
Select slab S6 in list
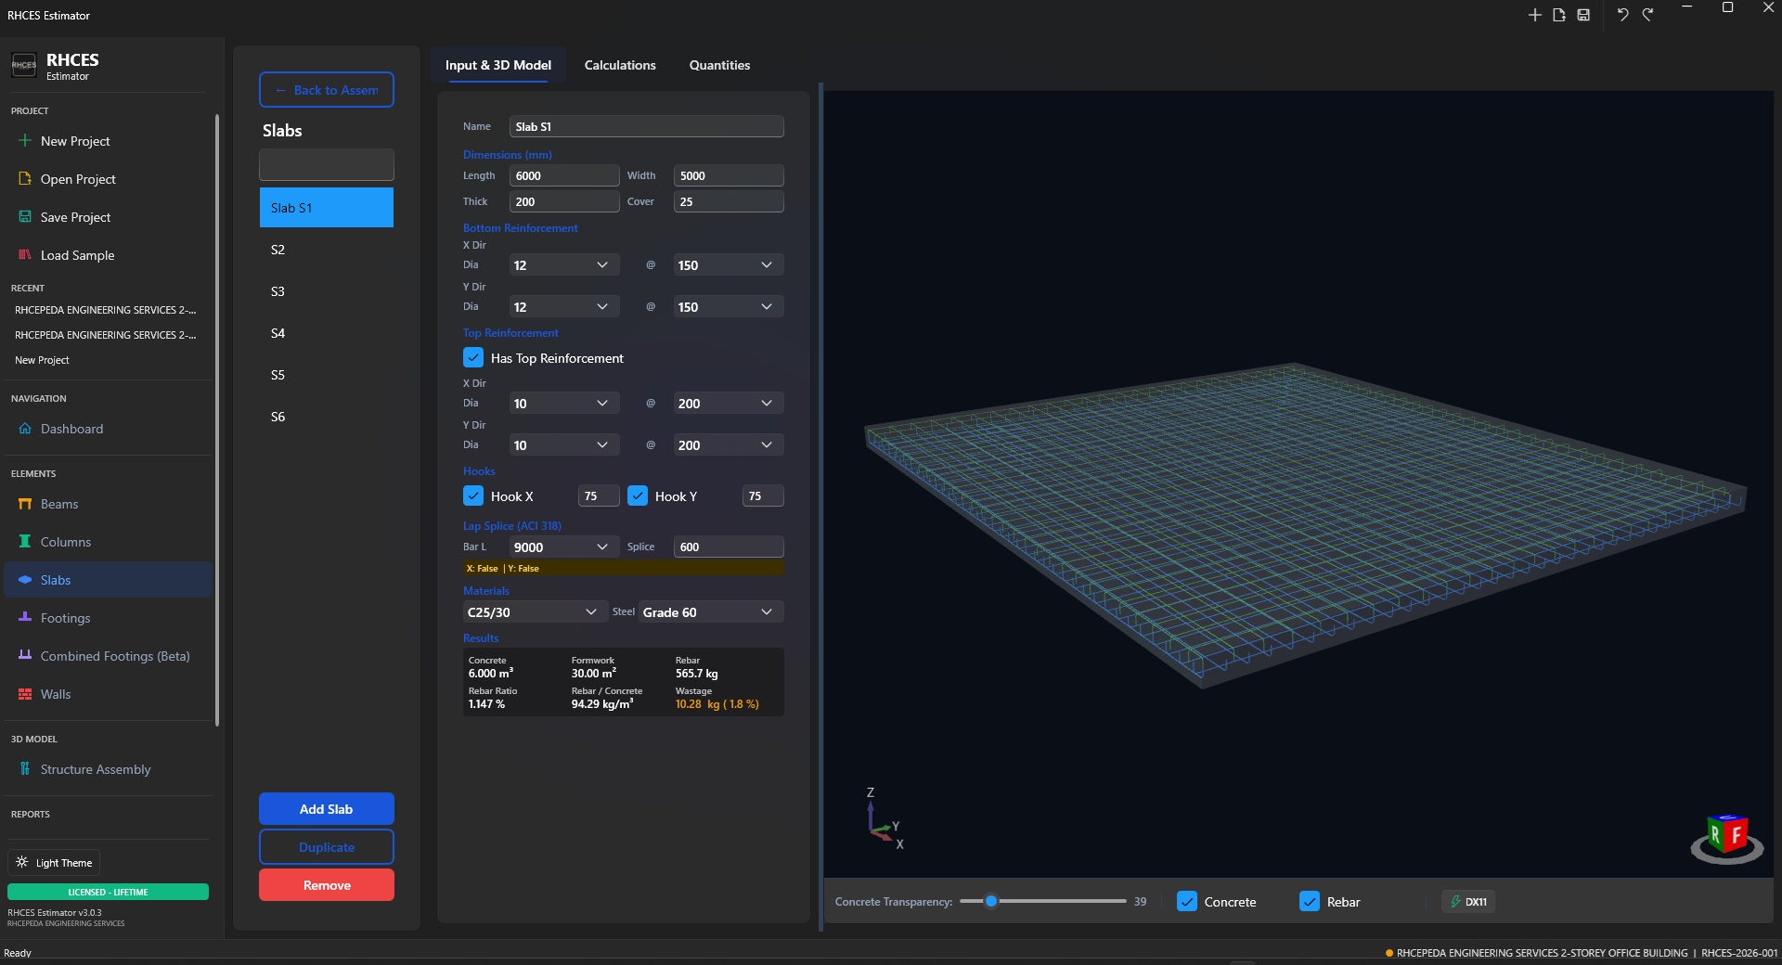pyautogui.click(x=327, y=417)
